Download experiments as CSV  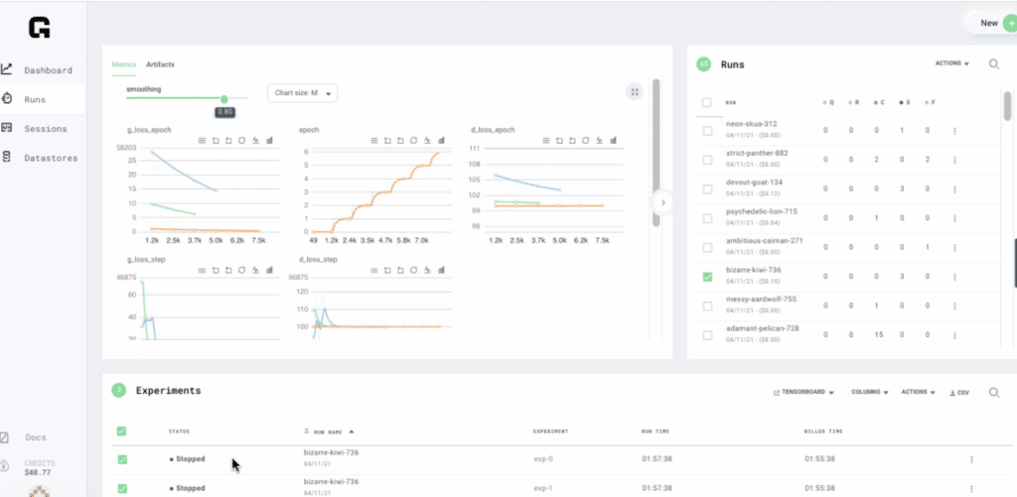(959, 392)
